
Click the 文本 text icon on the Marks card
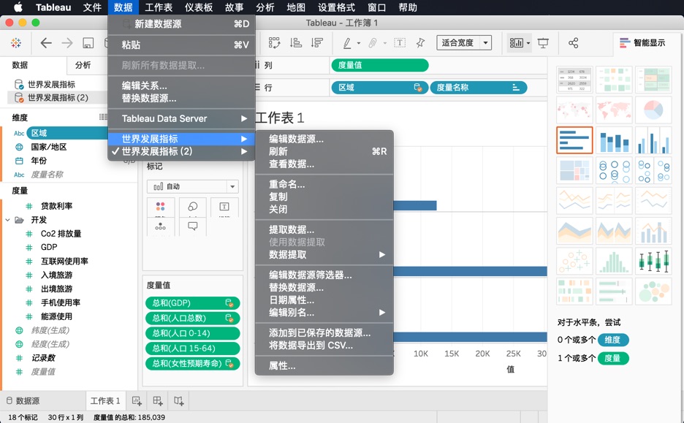[224, 207]
